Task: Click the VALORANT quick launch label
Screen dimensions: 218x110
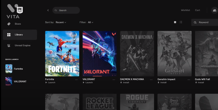Action: coord(20,81)
